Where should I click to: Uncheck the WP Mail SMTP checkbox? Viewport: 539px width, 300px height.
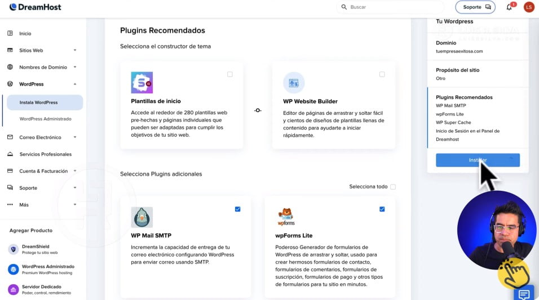(237, 209)
